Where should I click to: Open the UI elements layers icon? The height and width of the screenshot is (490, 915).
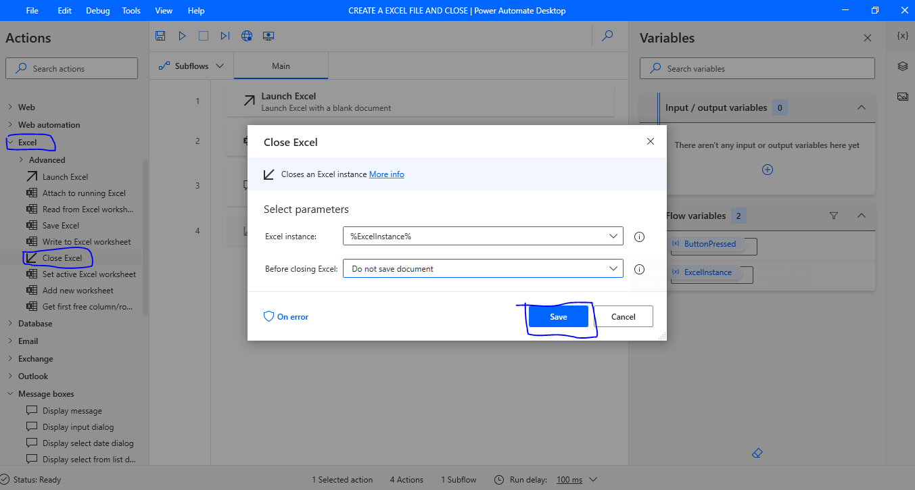pyautogui.click(x=902, y=66)
